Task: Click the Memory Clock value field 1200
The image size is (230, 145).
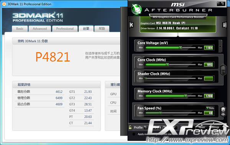Action: pyautogui.click(x=209, y=96)
